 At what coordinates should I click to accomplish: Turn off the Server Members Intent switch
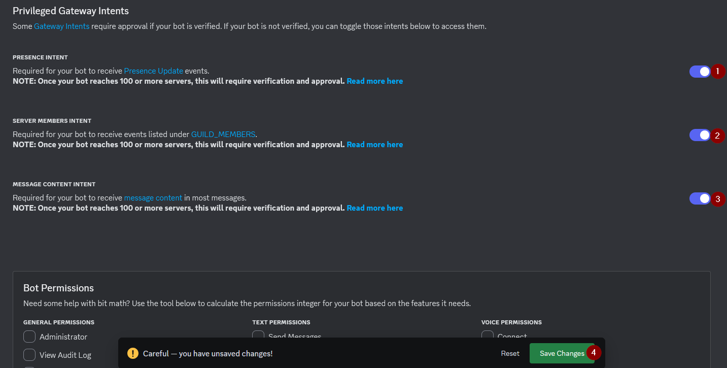point(700,135)
